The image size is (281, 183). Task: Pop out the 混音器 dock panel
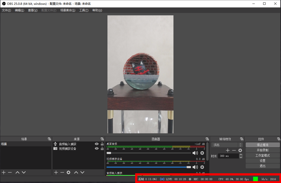207,139
